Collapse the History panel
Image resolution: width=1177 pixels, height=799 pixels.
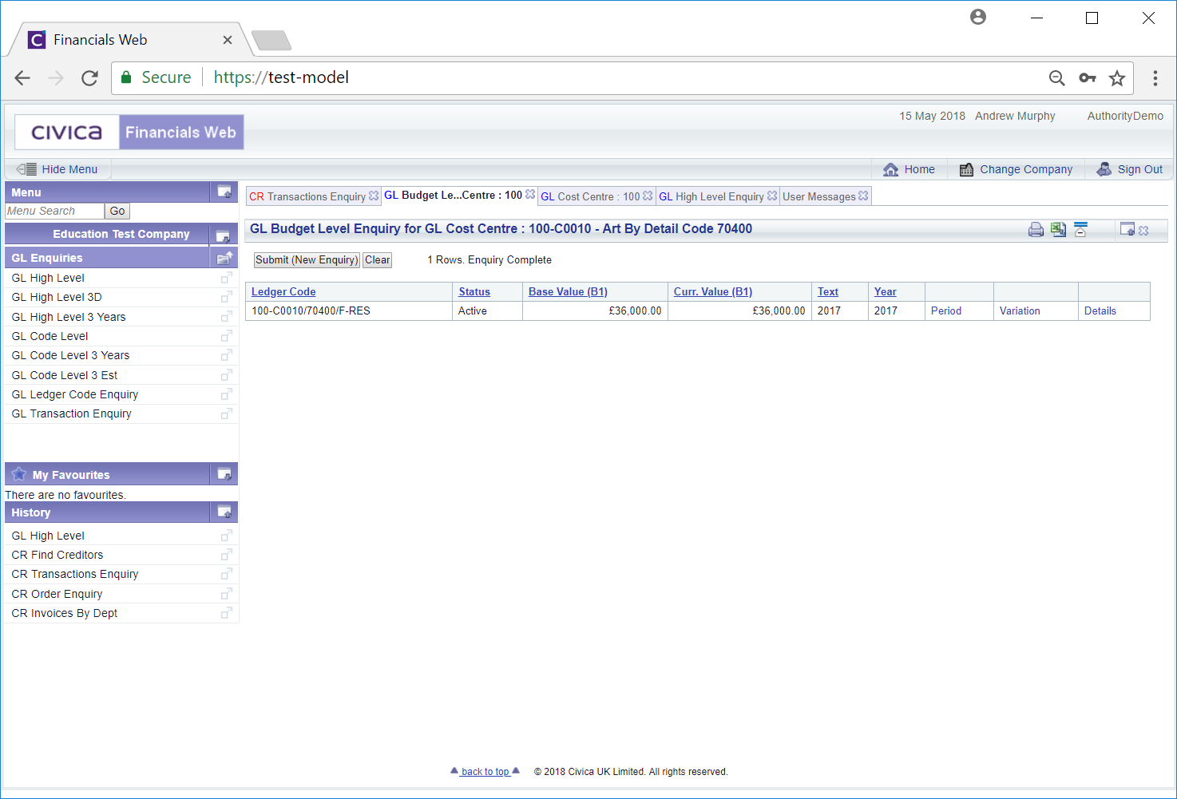click(224, 512)
